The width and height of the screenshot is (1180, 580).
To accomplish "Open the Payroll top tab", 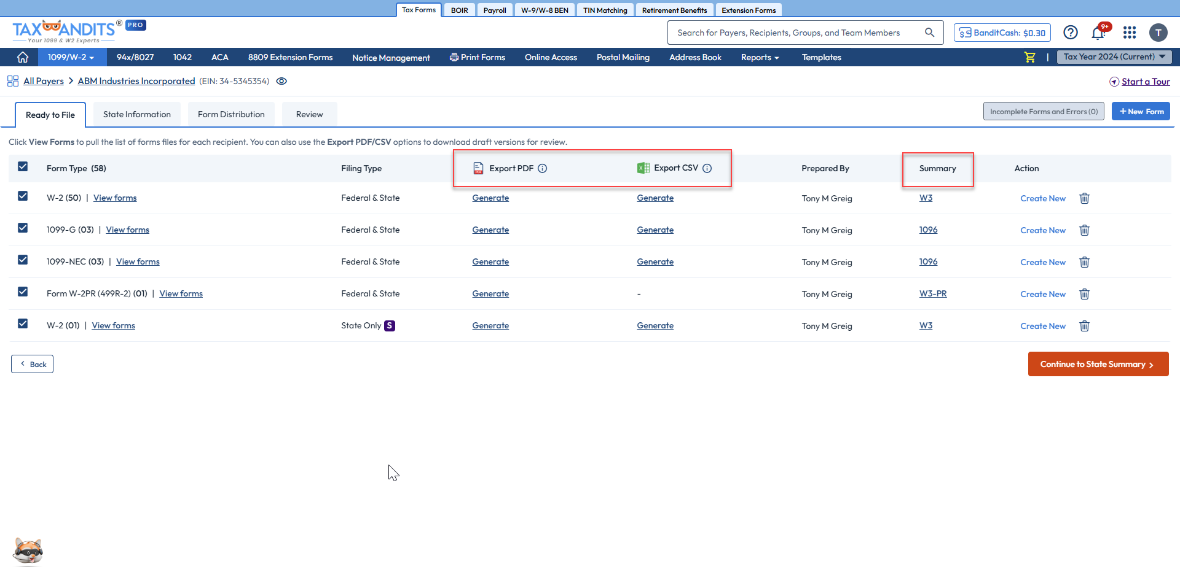I will pos(495,10).
